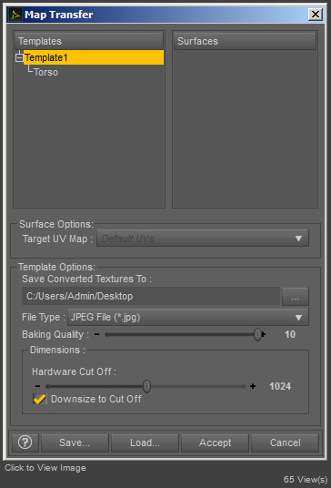Click the Surfaces column header

point(245,41)
